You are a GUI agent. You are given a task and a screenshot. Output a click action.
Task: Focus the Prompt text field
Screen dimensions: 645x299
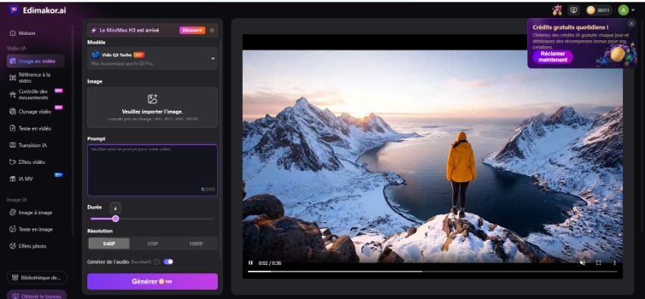tap(153, 170)
